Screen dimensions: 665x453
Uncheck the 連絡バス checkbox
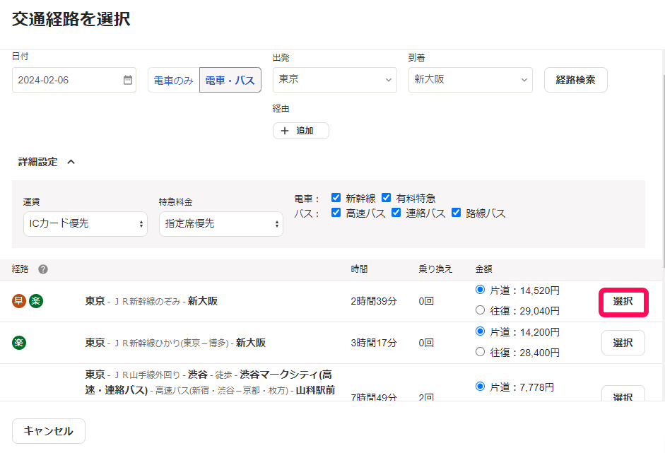point(396,213)
